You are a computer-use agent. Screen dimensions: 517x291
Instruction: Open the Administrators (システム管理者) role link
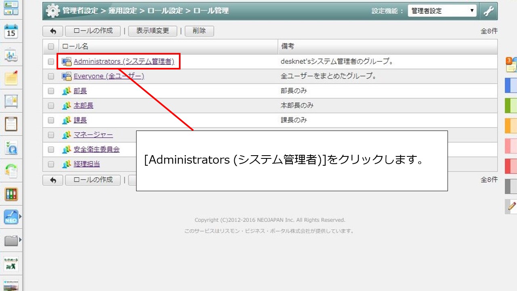coord(124,61)
